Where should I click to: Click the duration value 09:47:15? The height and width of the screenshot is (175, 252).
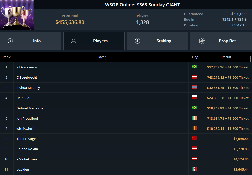tap(239, 25)
